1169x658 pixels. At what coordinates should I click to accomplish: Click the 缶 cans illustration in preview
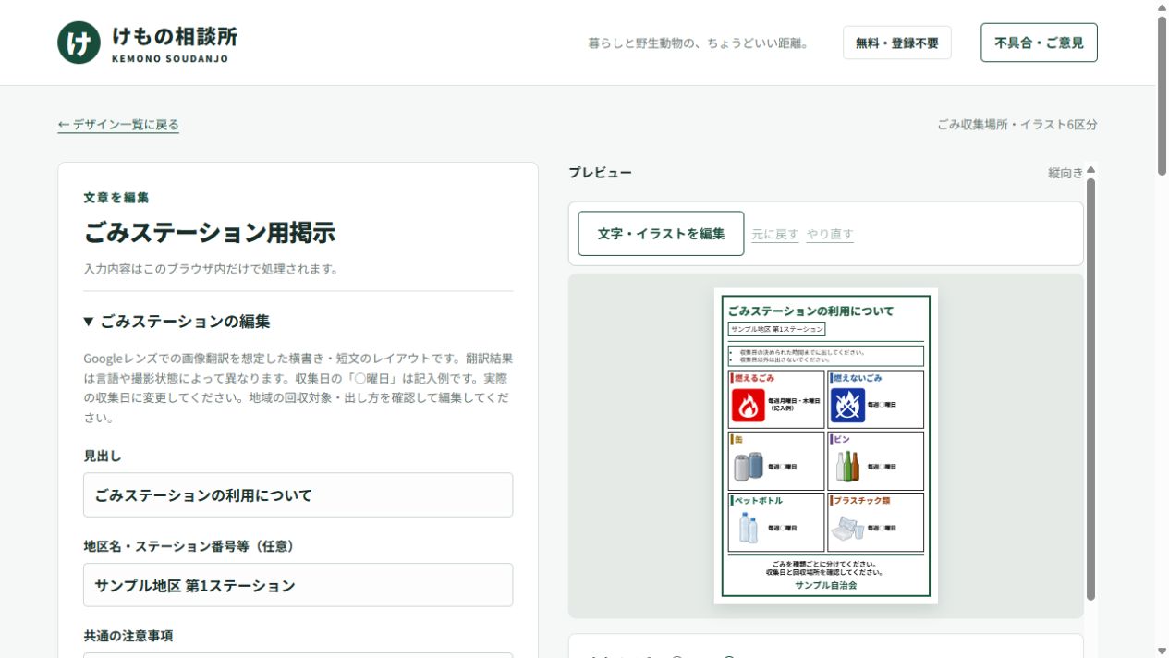(x=749, y=466)
